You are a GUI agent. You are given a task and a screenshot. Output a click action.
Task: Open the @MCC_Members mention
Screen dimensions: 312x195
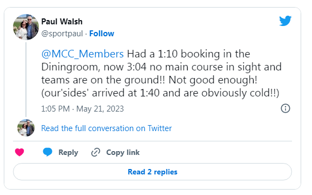82,54
